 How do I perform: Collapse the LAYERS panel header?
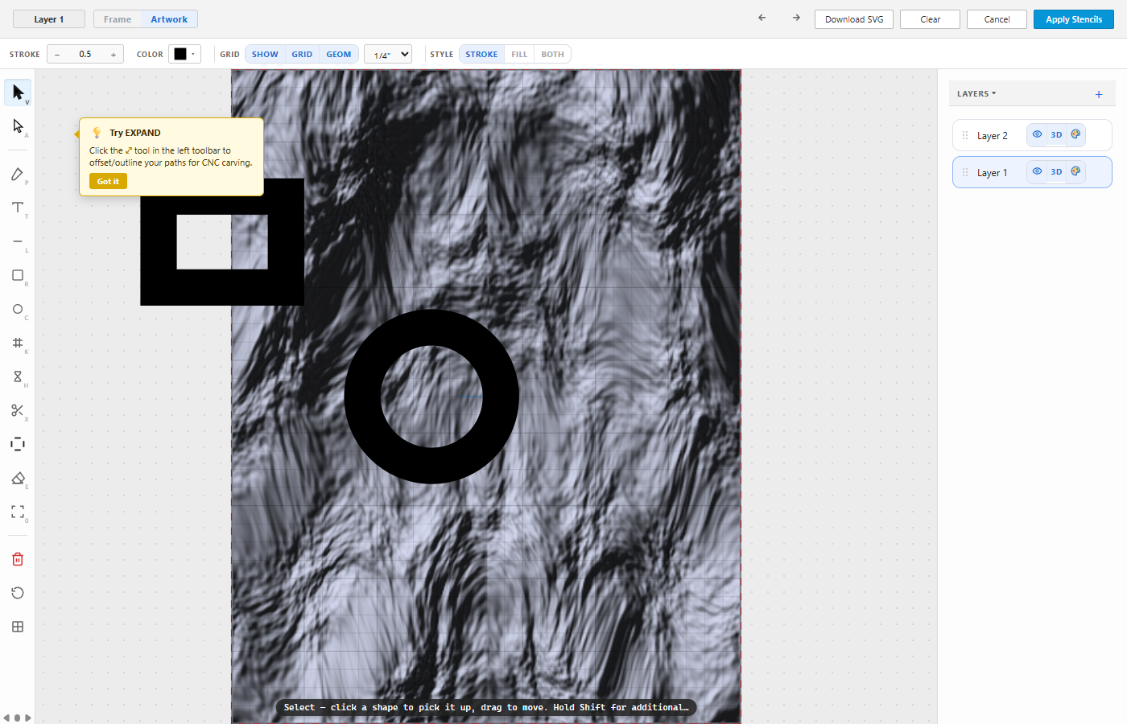(x=976, y=94)
